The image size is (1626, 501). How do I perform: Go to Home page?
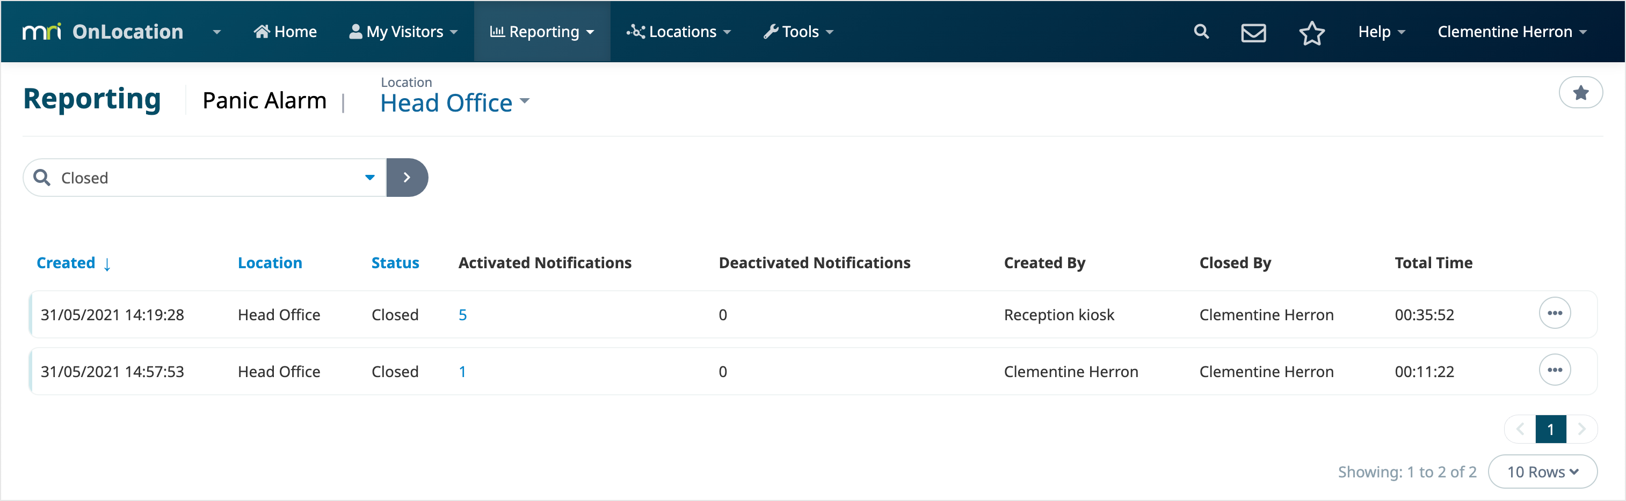pyautogui.click(x=285, y=32)
